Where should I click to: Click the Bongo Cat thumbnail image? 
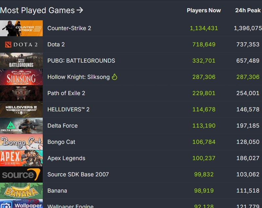coord(21,142)
